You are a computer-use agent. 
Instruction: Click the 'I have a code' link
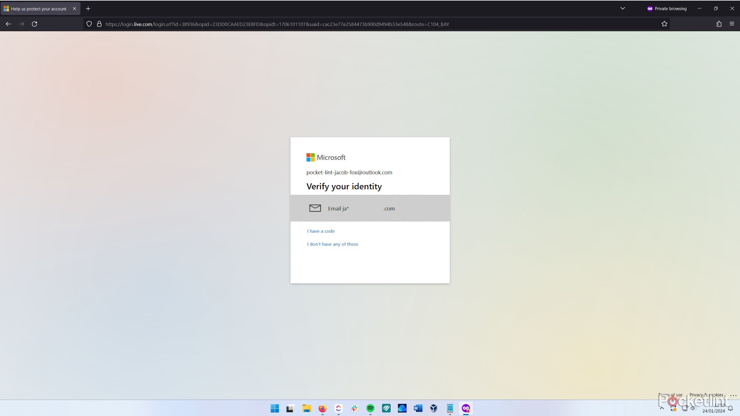(321, 231)
